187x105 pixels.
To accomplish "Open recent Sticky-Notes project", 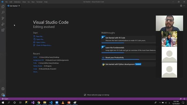I will click(38, 66).
